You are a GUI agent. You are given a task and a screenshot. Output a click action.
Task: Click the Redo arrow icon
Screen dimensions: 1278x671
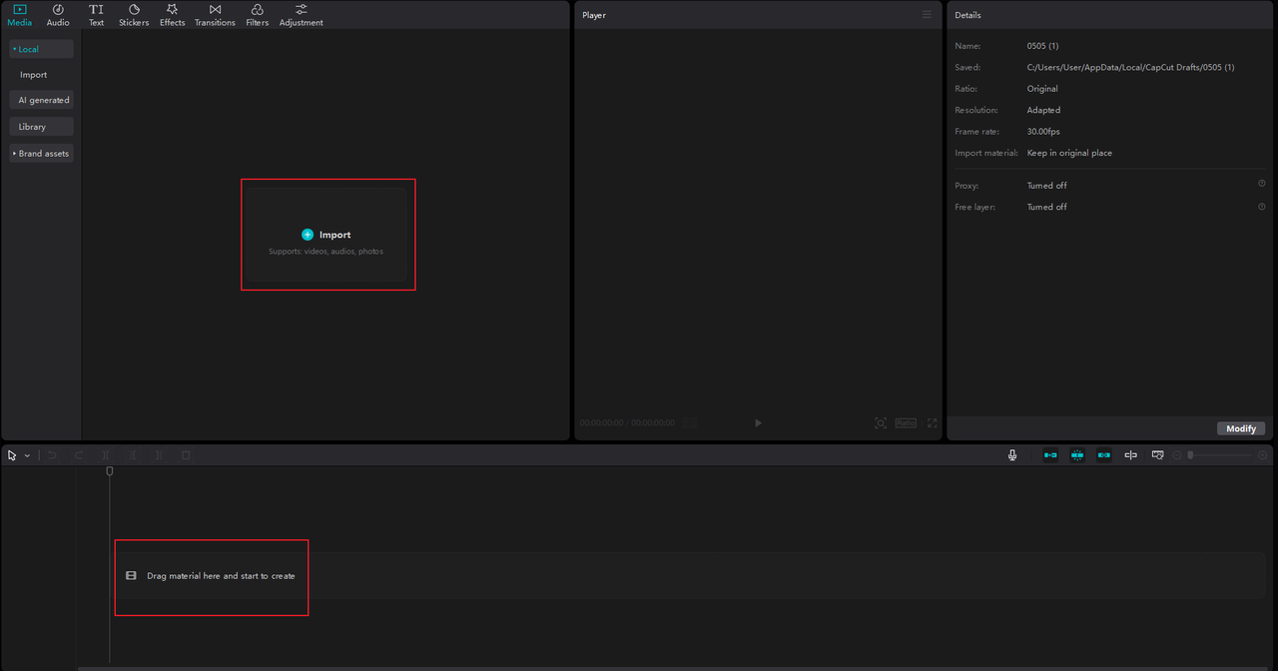[79, 455]
